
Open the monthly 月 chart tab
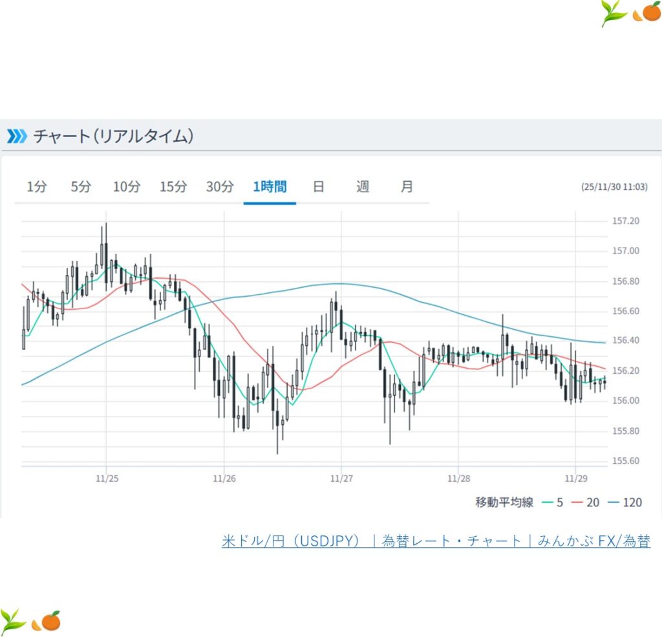coord(407,187)
